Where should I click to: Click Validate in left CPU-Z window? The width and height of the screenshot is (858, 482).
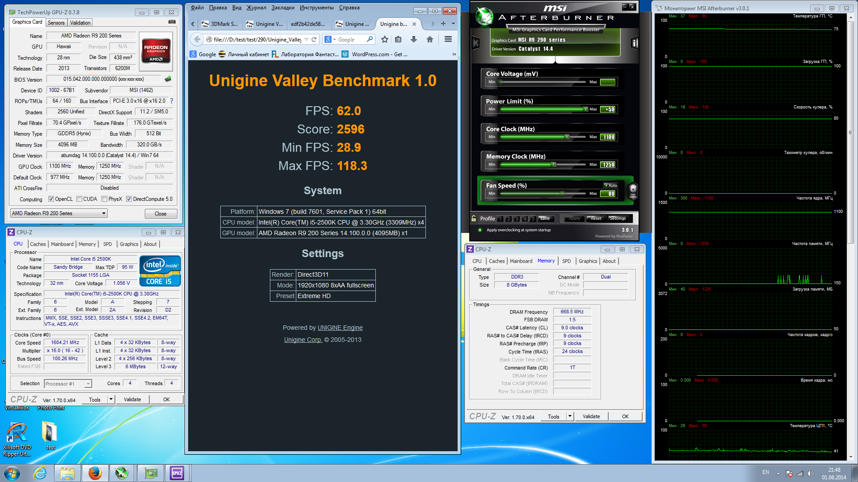(x=132, y=399)
